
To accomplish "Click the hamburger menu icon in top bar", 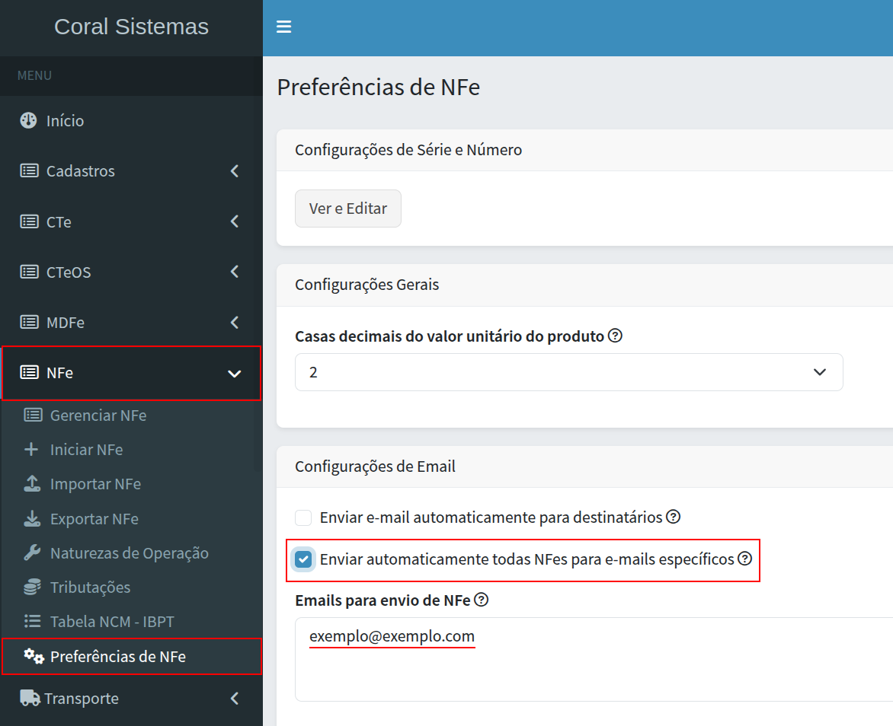I will point(284,27).
